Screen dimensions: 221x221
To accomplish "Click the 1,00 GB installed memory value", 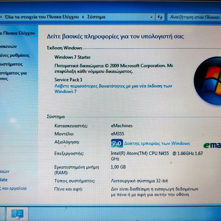I will tap(118, 167).
